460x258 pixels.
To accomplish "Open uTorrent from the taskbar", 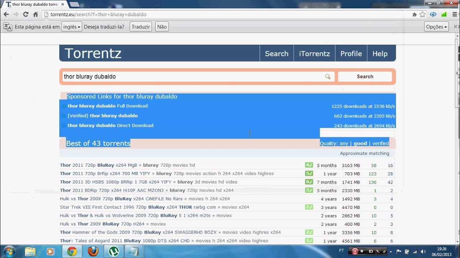I will (114, 251).
